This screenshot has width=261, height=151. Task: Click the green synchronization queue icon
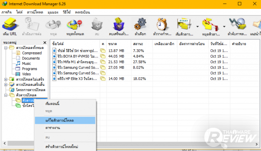click(18, 106)
